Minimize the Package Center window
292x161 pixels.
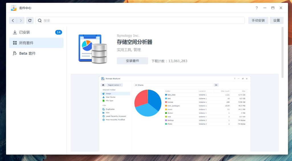point(265,8)
